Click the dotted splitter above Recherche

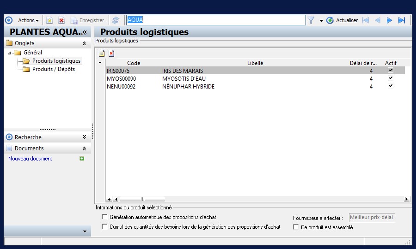click(x=48, y=130)
